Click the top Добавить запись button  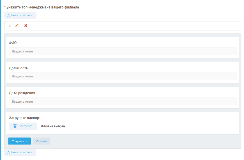(20, 15)
